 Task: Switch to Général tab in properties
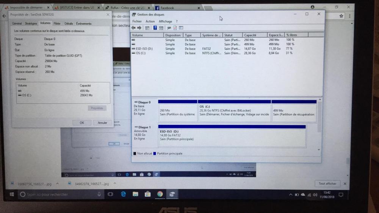tap(17, 23)
